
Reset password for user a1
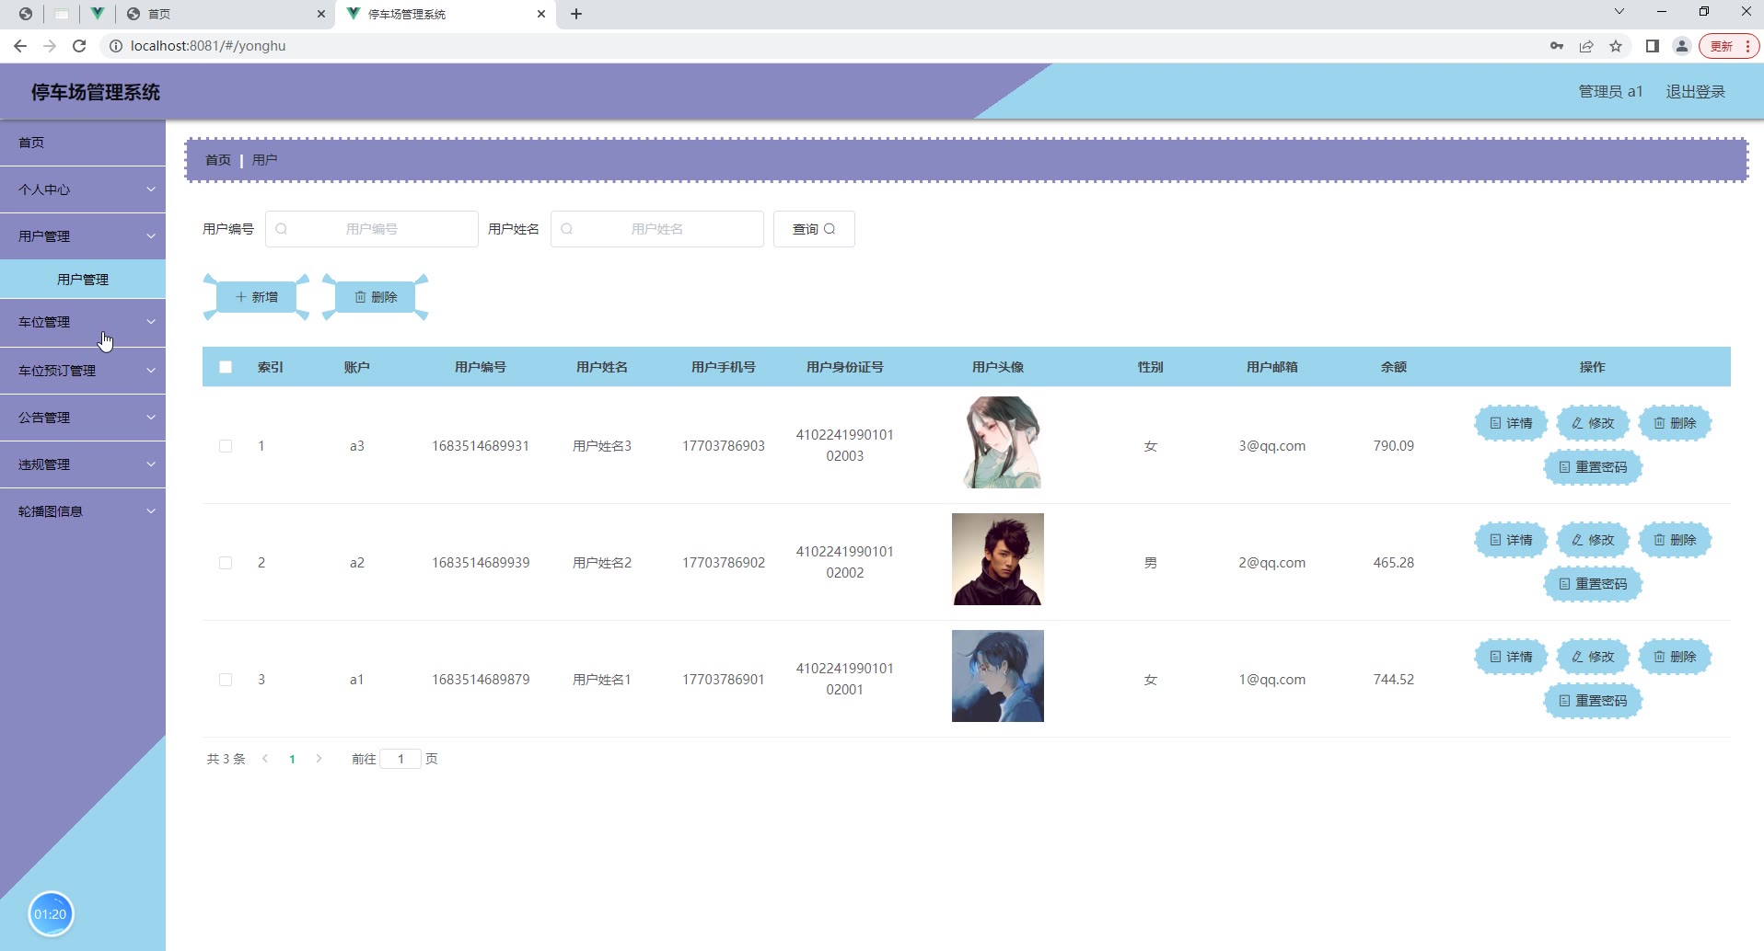(x=1593, y=701)
